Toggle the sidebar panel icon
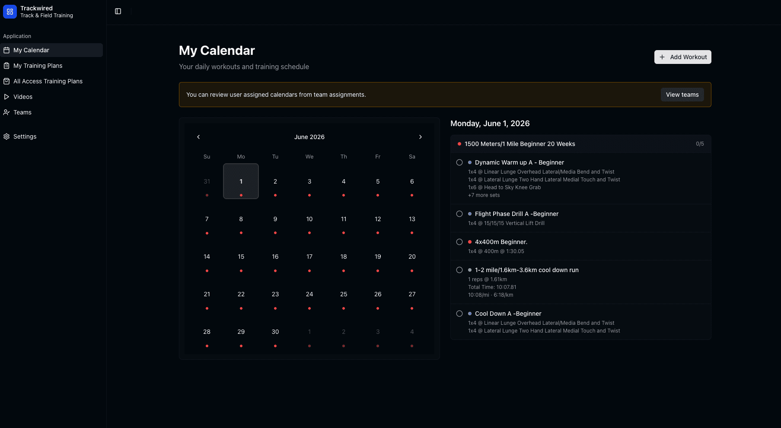Image resolution: width=781 pixels, height=428 pixels. [118, 11]
